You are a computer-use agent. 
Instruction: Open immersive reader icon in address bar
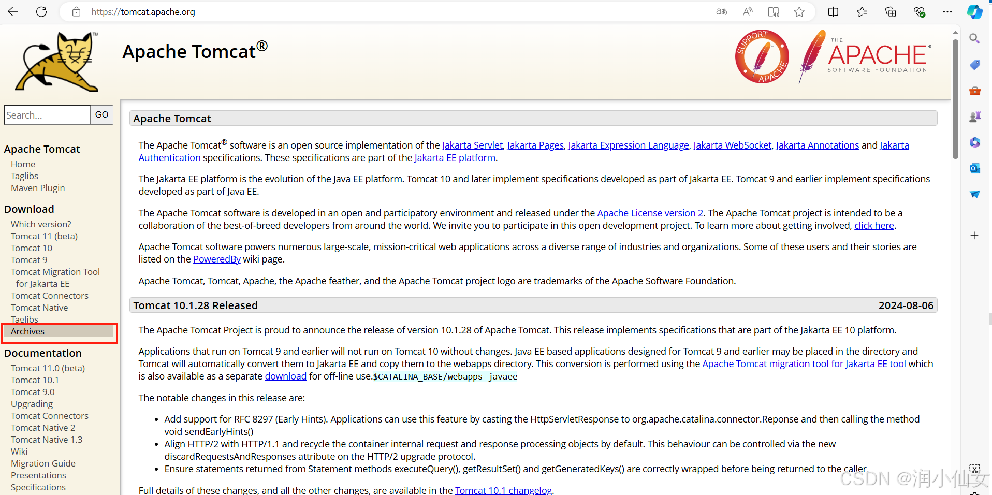[x=774, y=11]
